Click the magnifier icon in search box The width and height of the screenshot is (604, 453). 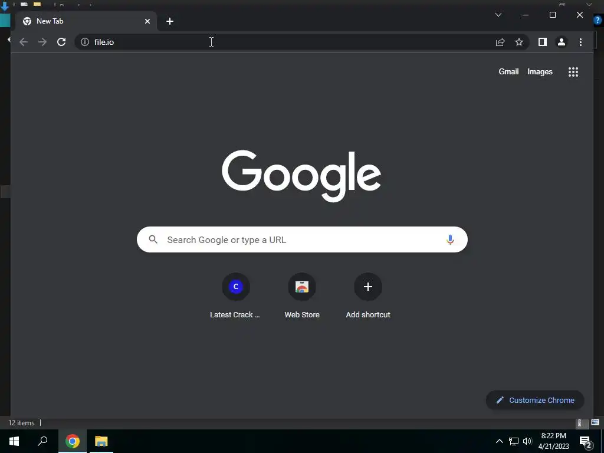(153, 239)
